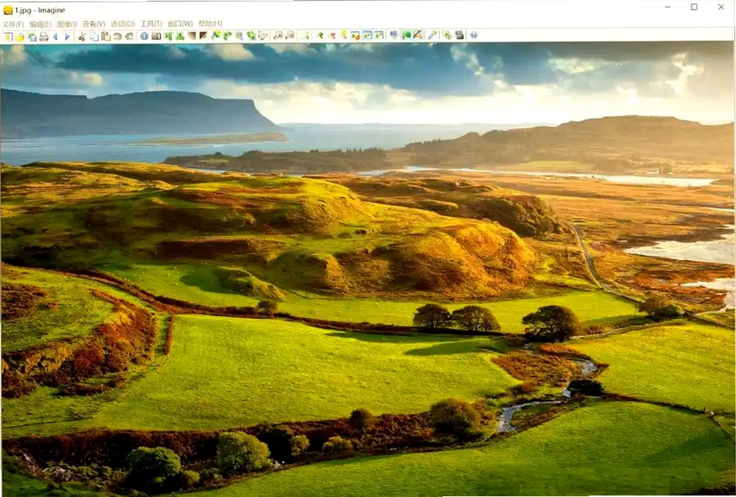Open the 窗口(W) menu
The height and width of the screenshot is (497, 736).
(180, 24)
